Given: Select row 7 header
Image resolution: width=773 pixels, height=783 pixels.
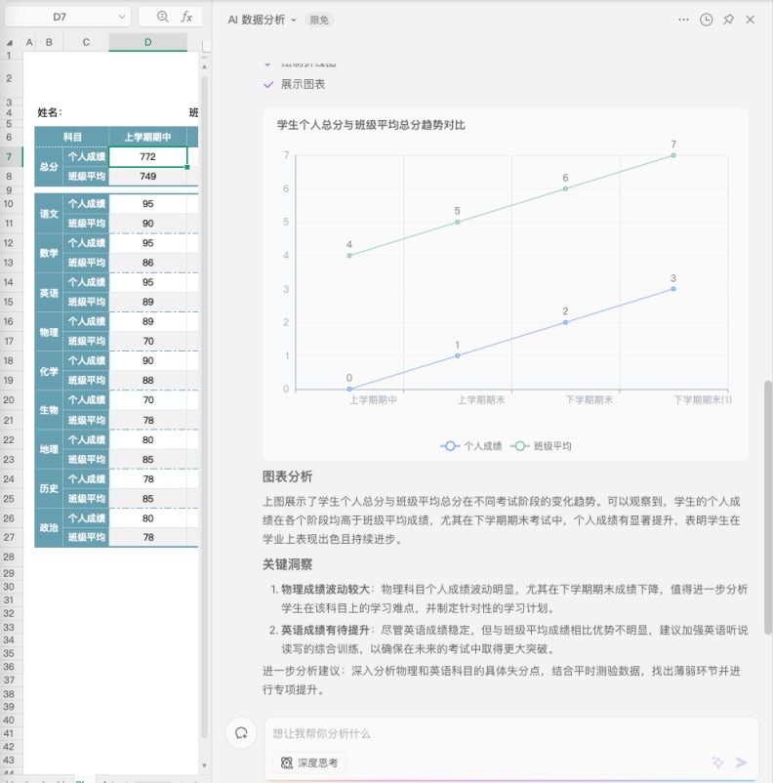Looking at the screenshot, I should (9, 157).
